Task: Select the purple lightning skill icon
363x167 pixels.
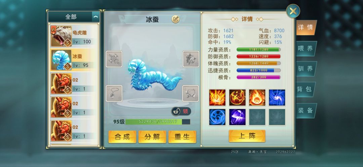Action: 237,117
